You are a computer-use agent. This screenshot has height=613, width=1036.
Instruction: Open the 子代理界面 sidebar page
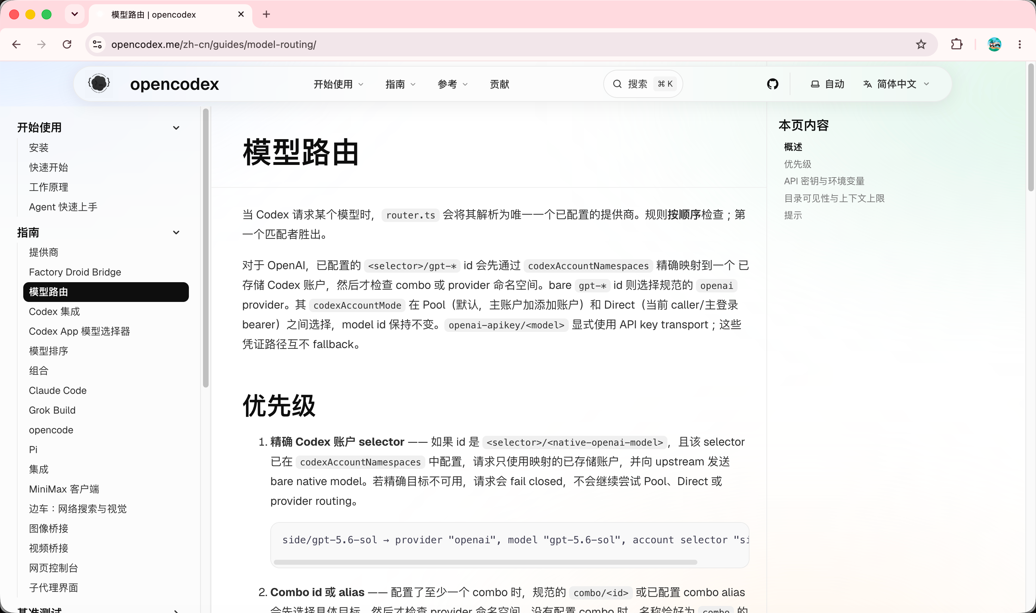click(53, 588)
